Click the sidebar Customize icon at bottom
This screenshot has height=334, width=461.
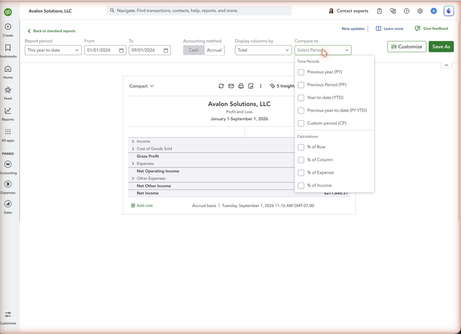point(8,314)
